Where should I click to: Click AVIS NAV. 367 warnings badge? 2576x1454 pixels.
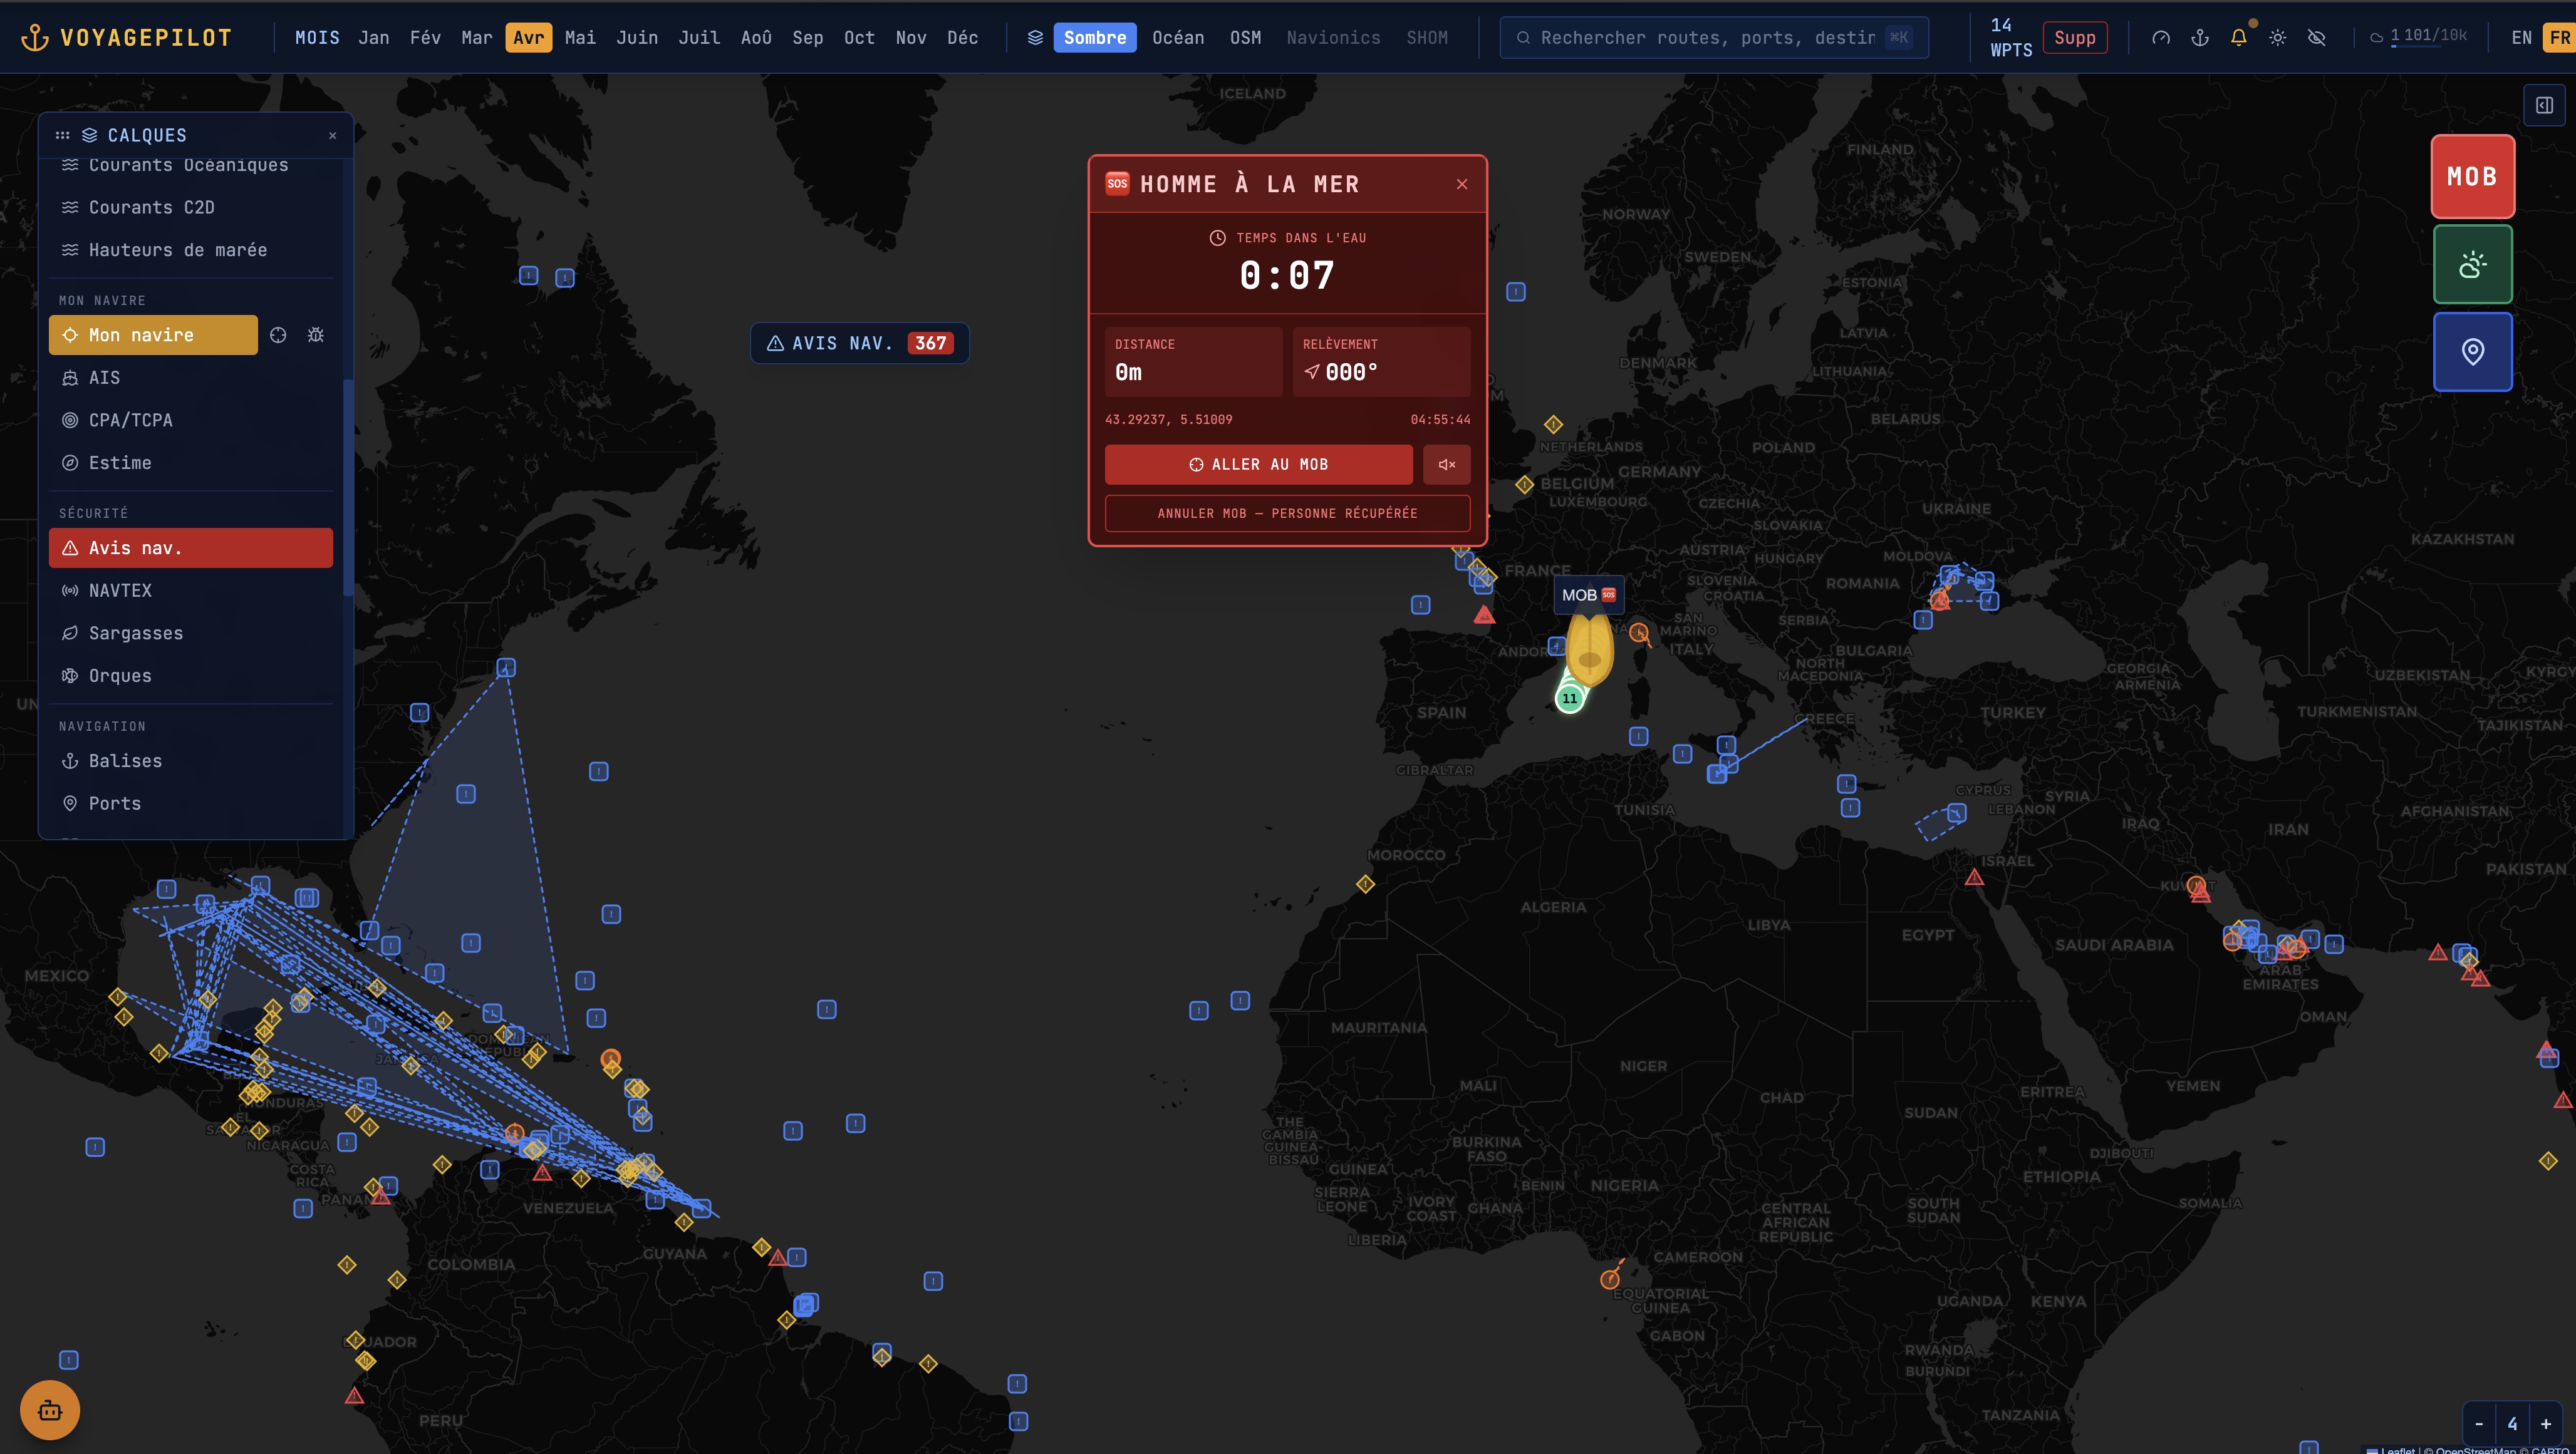click(859, 343)
